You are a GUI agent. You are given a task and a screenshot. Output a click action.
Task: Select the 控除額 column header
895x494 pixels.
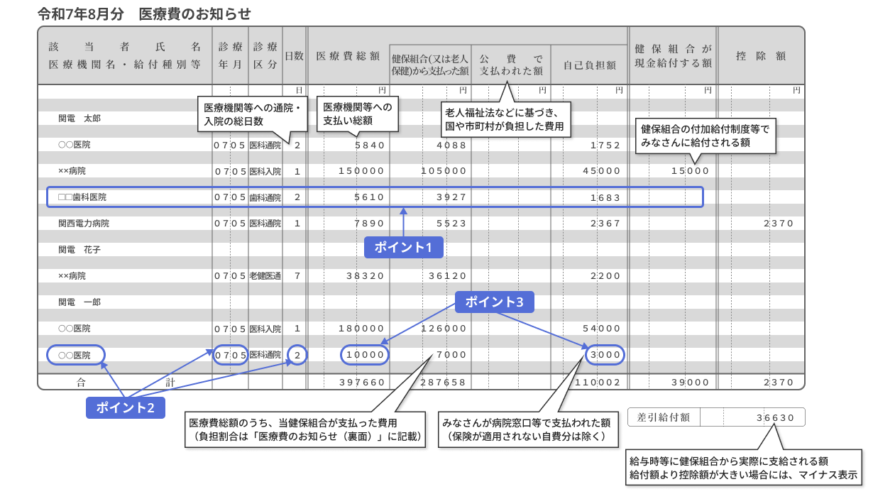point(761,56)
